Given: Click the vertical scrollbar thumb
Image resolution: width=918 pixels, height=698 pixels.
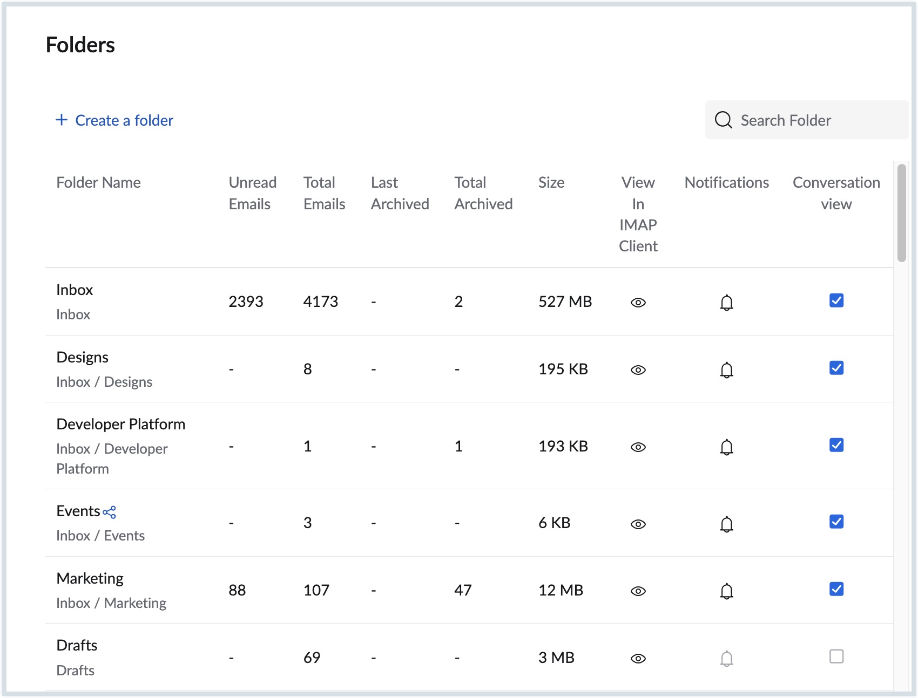Looking at the screenshot, I should coord(901,213).
